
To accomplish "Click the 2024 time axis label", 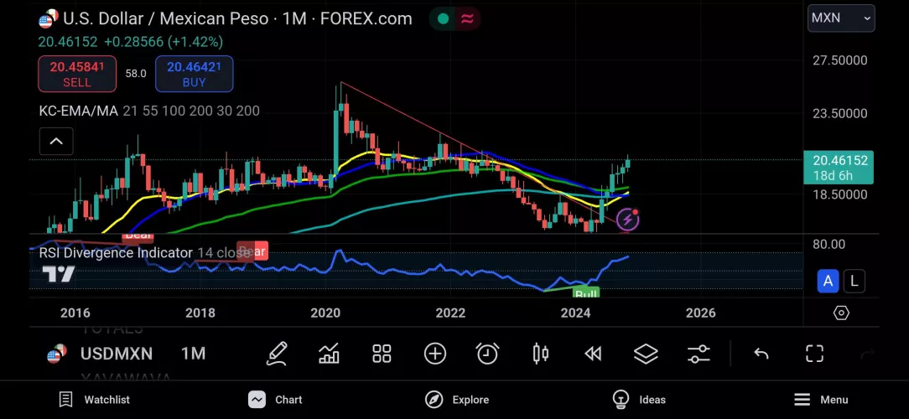I will [575, 313].
